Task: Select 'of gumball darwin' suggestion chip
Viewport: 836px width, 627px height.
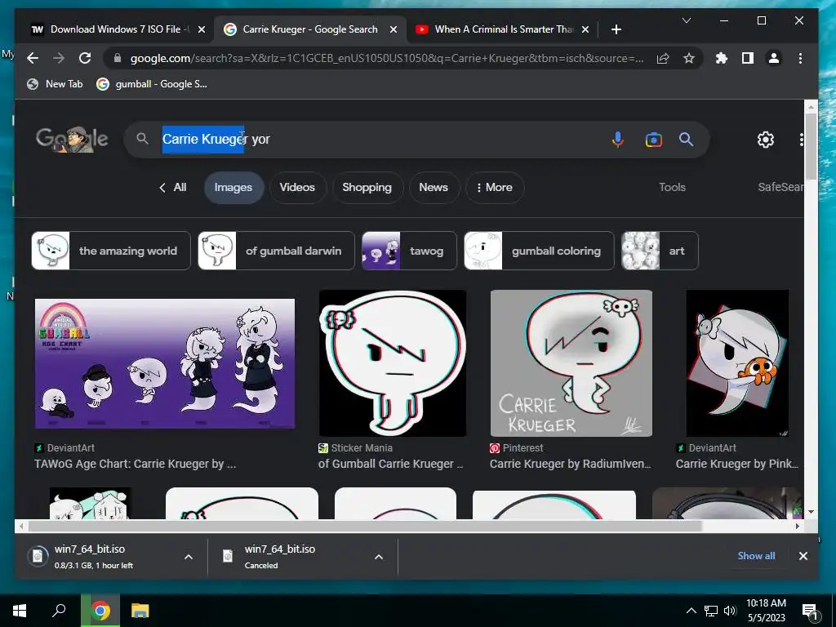Action: pos(276,251)
